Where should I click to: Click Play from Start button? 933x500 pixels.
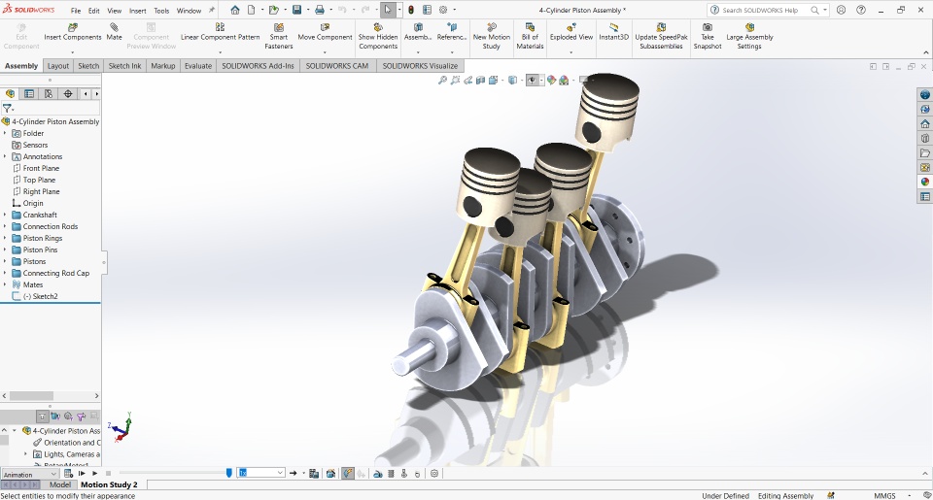coord(82,473)
